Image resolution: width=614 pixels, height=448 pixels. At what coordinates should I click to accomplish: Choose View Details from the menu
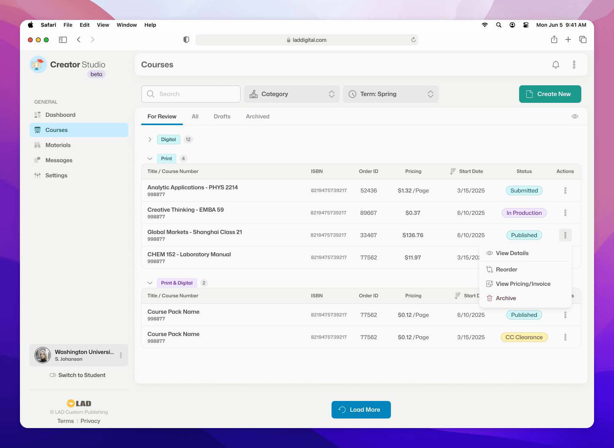pyautogui.click(x=525, y=253)
